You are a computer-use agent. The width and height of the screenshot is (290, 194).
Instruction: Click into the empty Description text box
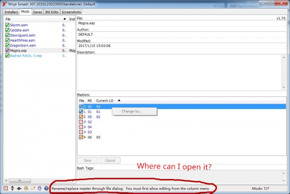[179, 72]
